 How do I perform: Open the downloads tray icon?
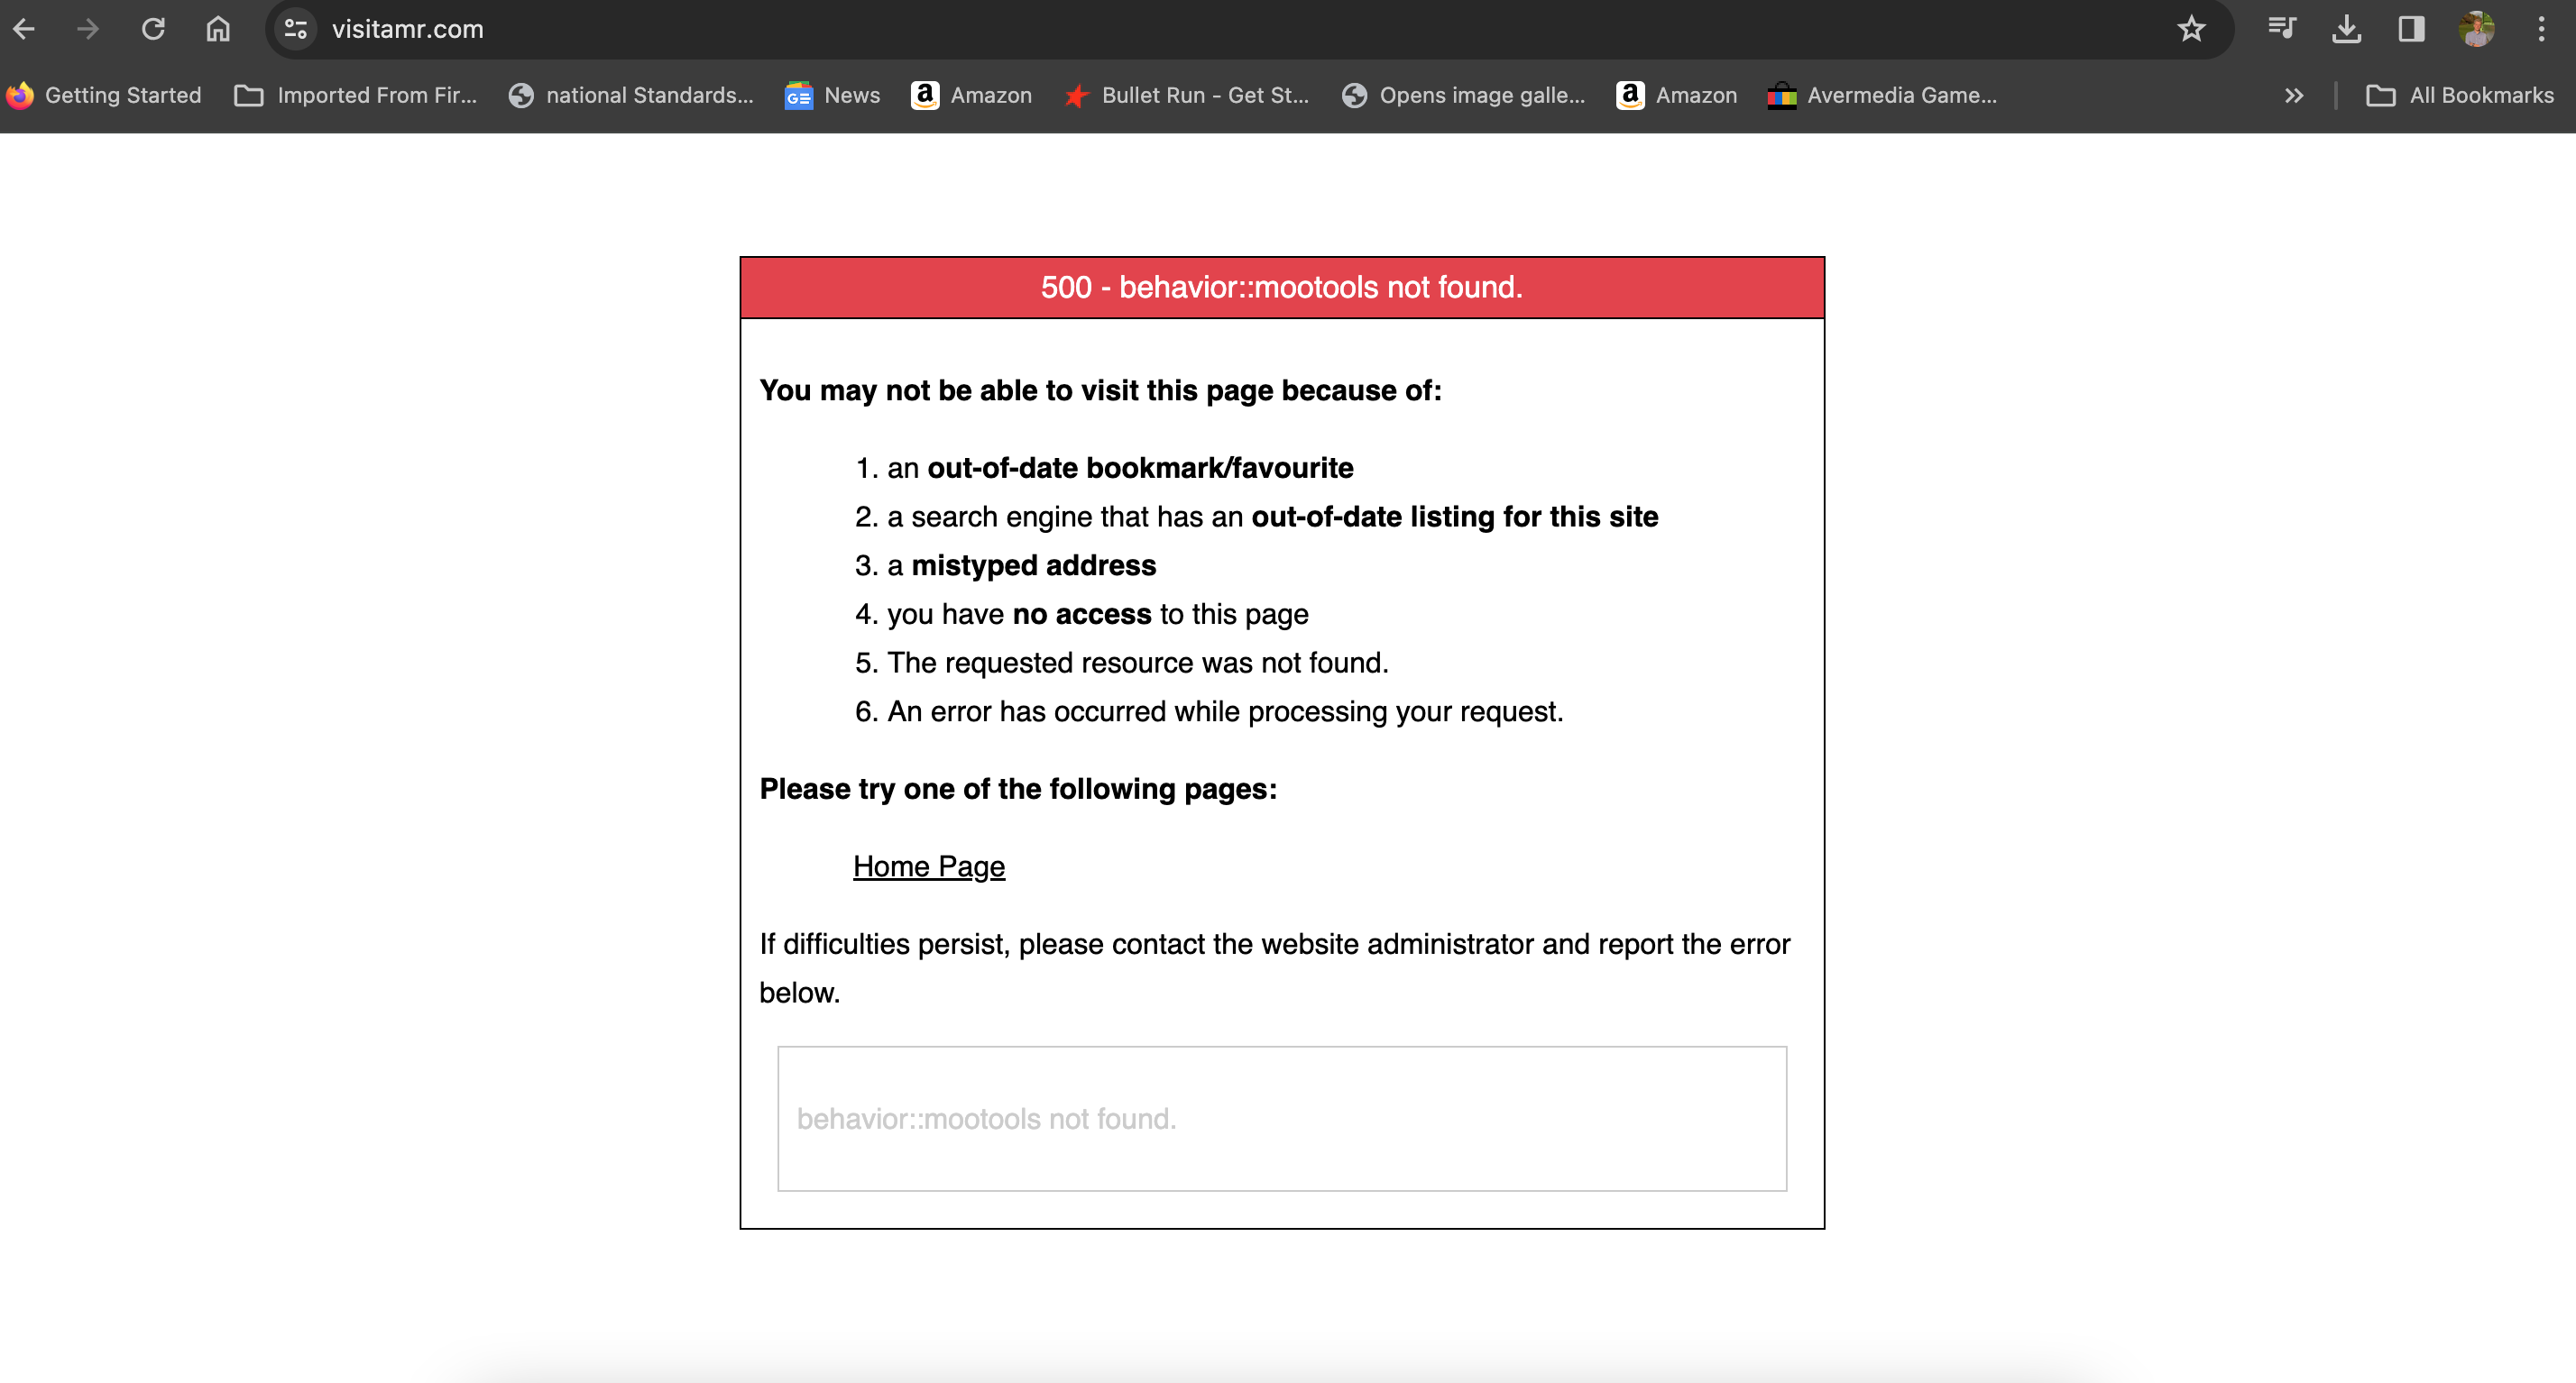click(x=2346, y=29)
